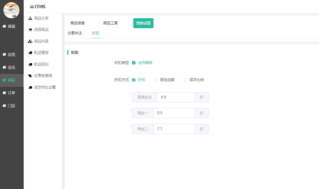This screenshot has height=189, width=319.
Task: Open the 订单 section
Action: click(11, 93)
